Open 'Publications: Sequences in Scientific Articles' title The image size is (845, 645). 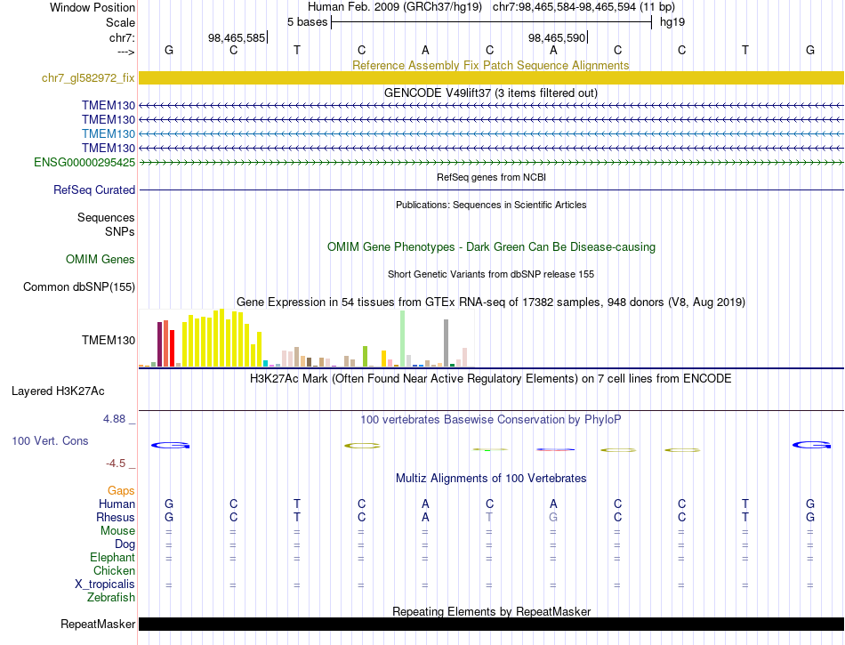491,205
